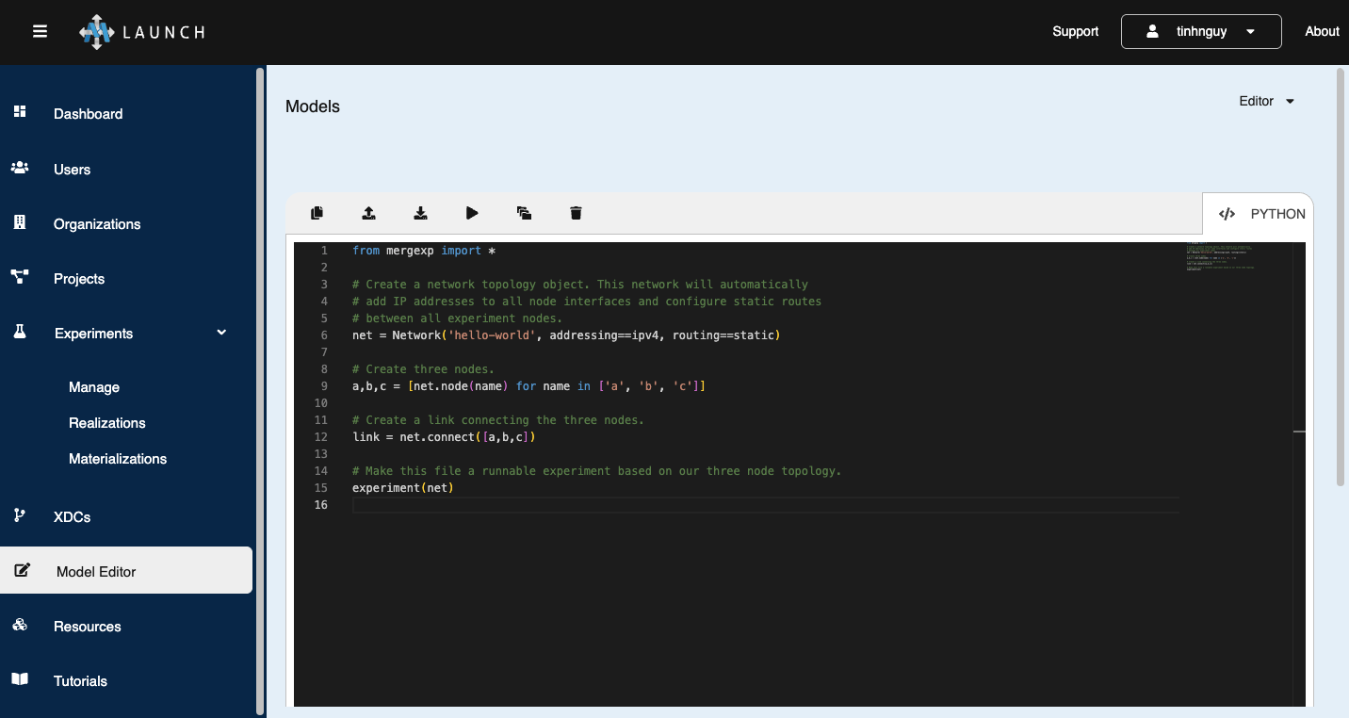Click the copy model icon in editor toolbar
The height and width of the screenshot is (718, 1349).
(x=317, y=214)
